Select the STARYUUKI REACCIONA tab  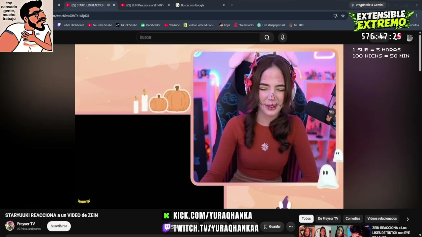pos(87,5)
